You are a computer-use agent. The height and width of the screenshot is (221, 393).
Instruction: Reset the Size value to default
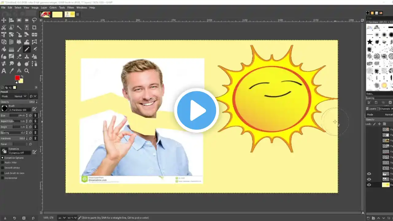point(31,115)
